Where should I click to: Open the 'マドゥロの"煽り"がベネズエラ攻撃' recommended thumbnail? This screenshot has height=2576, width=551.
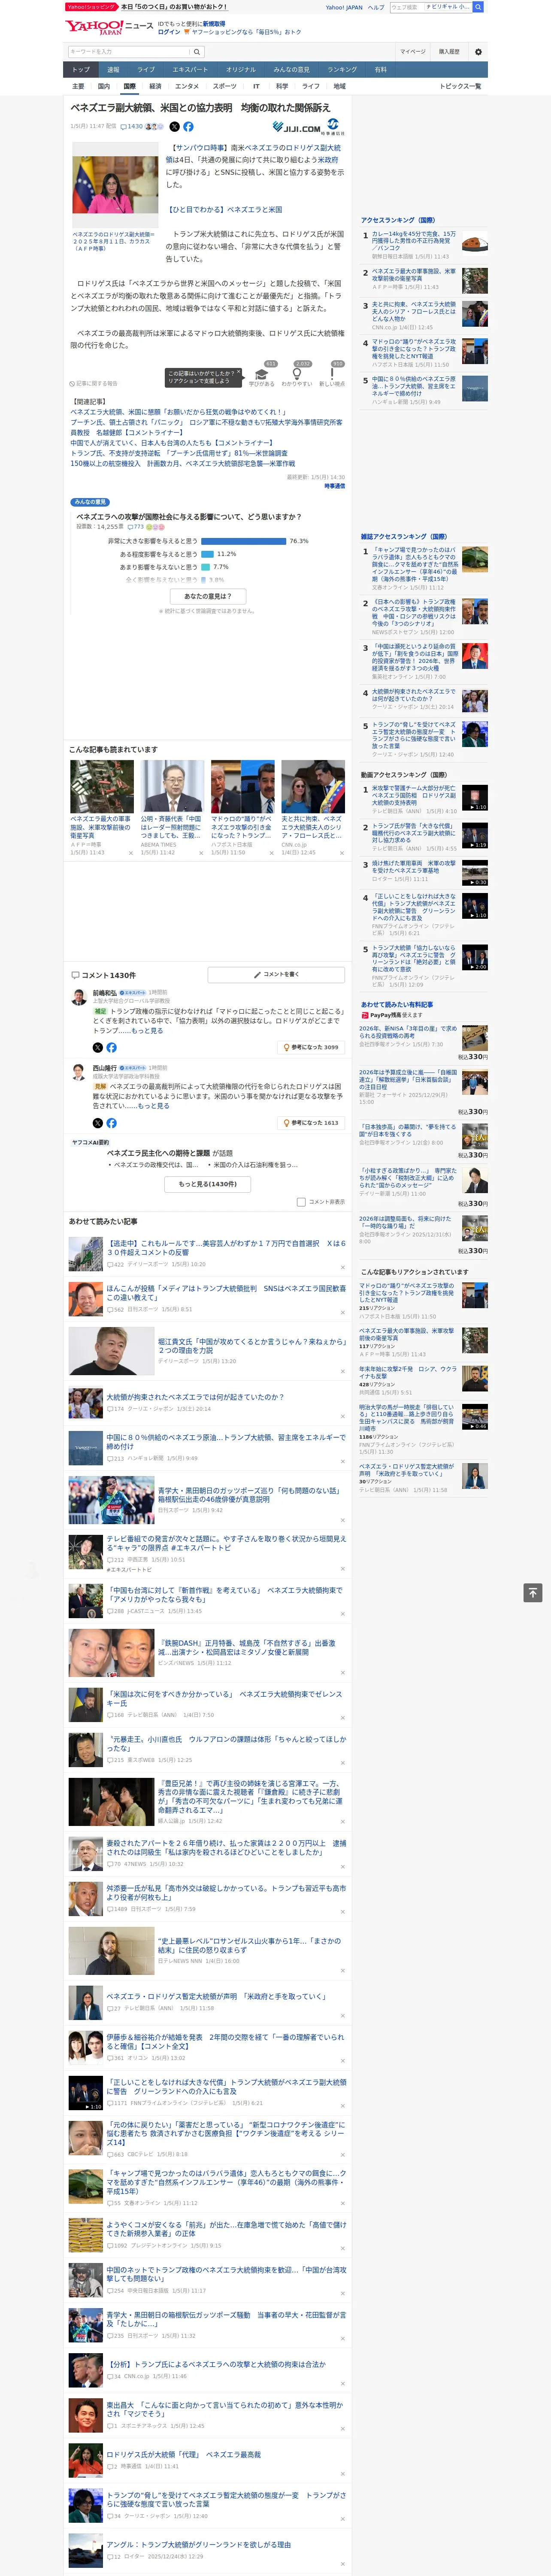[x=242, y=786]
